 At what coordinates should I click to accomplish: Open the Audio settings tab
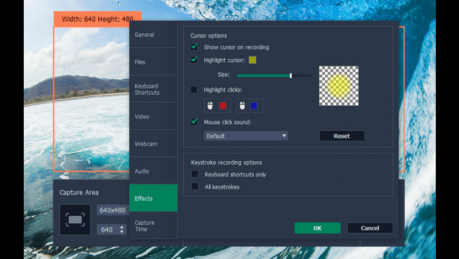point(153,171)
